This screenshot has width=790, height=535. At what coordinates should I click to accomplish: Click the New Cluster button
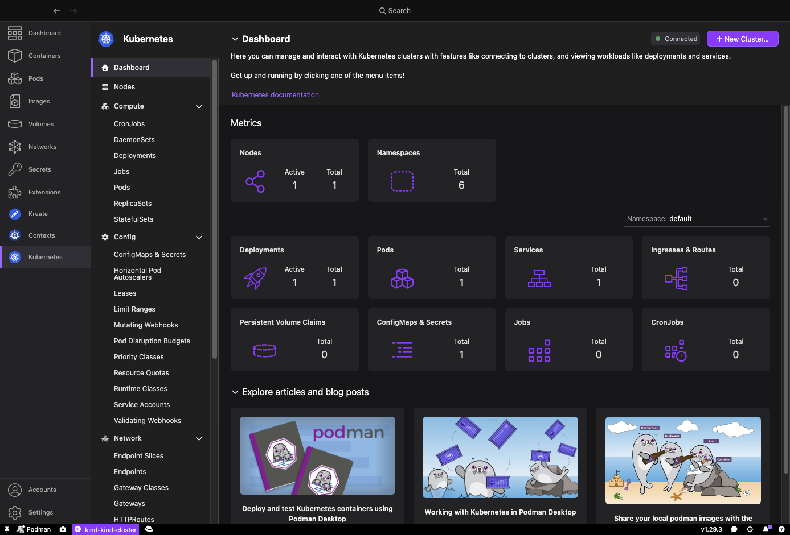click(x=742, y=39)
